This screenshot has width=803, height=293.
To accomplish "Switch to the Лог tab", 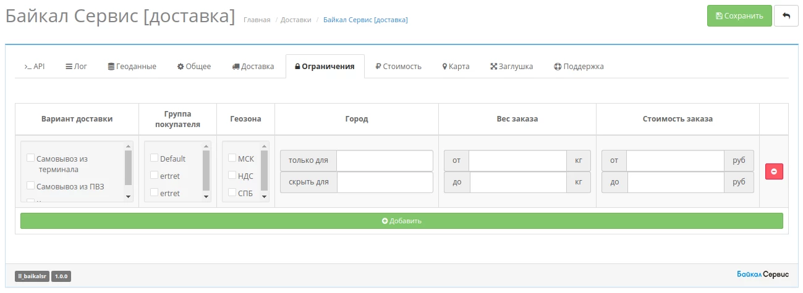I will (76, 66).
